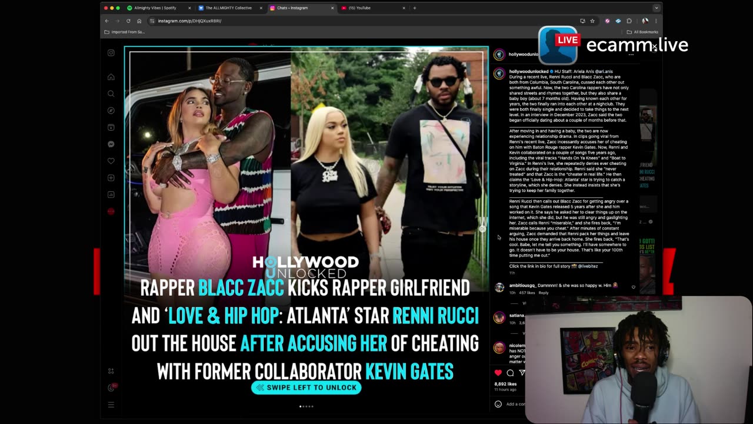Click satiana commenter avatar
The width and height of the screenshot is (753, 424).
tap(499, 318)
